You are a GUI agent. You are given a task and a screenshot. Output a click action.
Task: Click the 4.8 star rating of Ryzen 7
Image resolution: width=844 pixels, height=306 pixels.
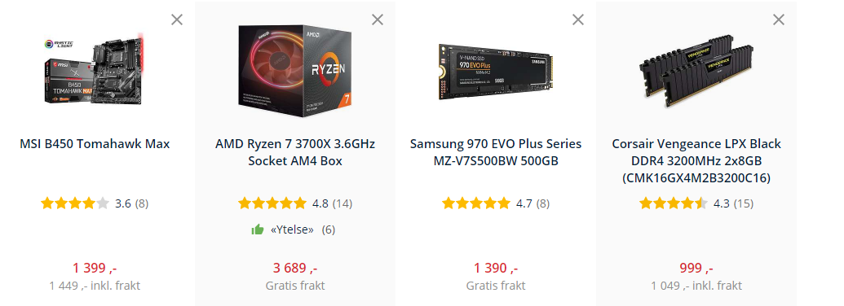295,203
